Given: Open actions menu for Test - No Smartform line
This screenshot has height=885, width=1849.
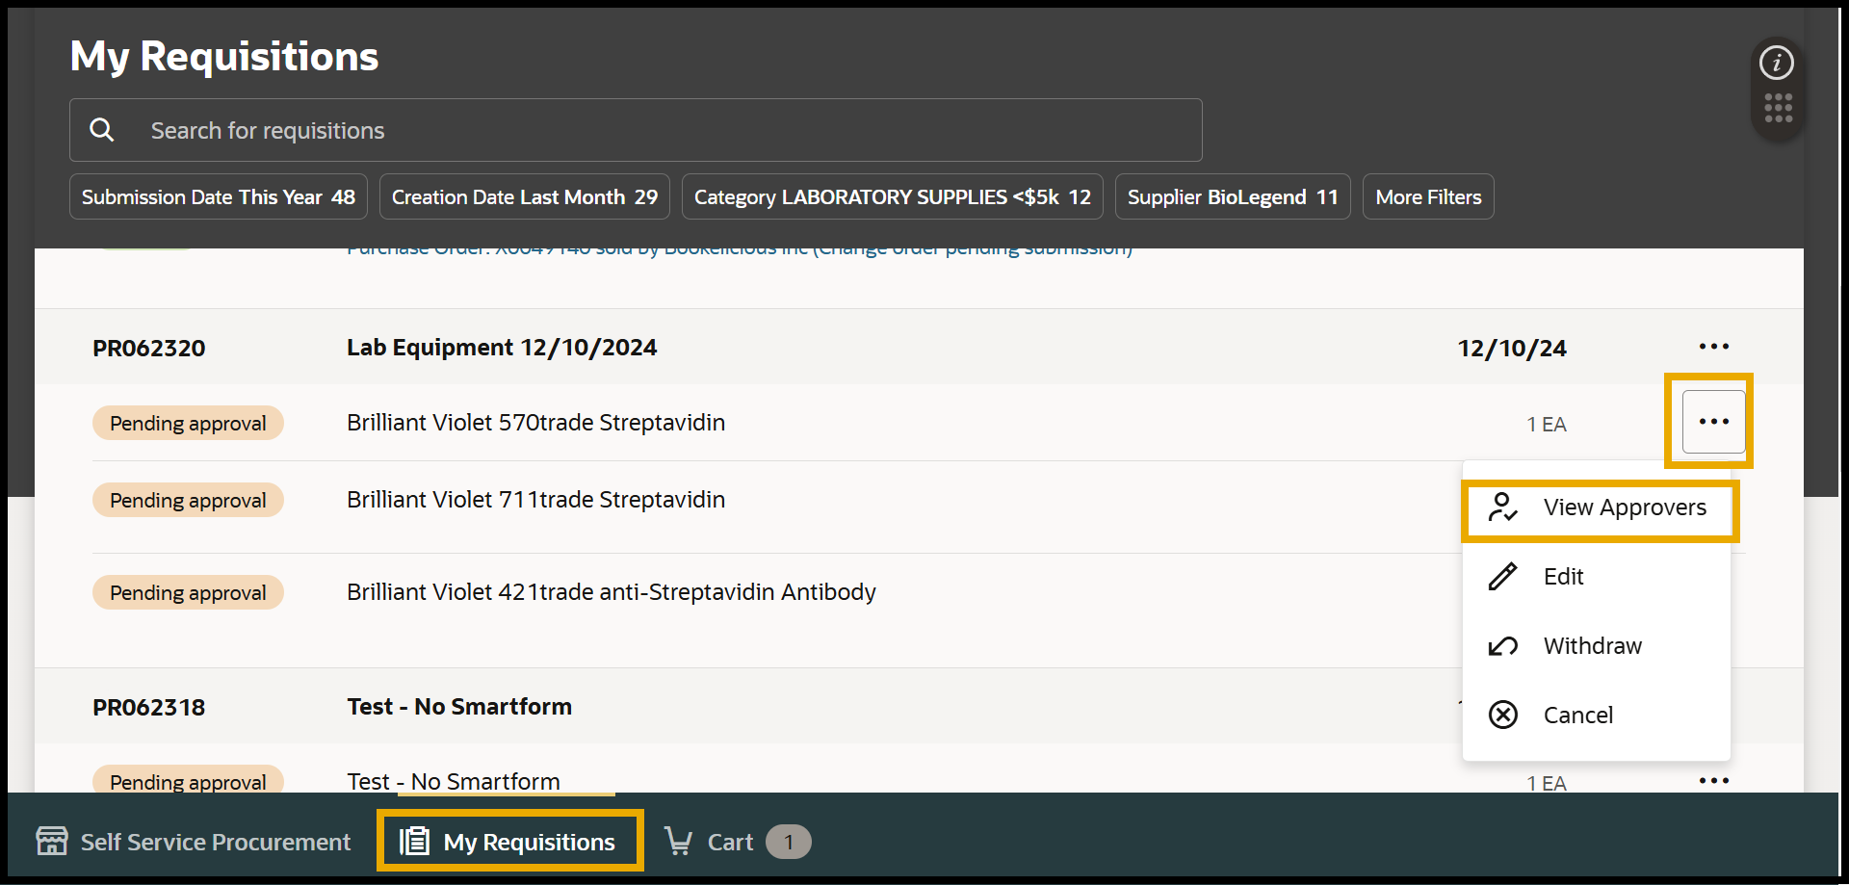Looking at the screenshot, I should tap(1713, 781).
